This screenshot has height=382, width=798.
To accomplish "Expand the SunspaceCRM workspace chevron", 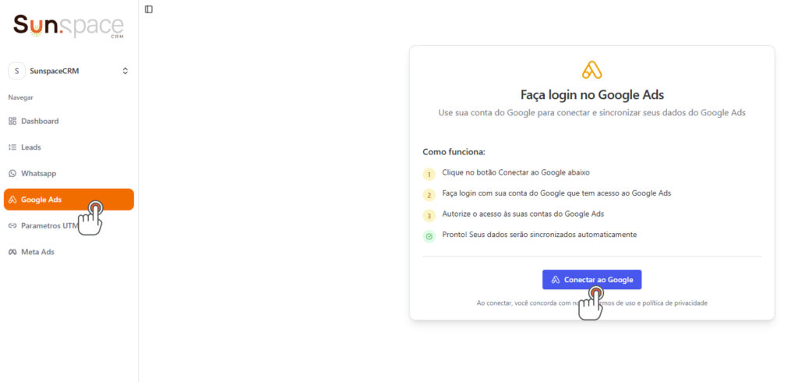I will point(125,71).
